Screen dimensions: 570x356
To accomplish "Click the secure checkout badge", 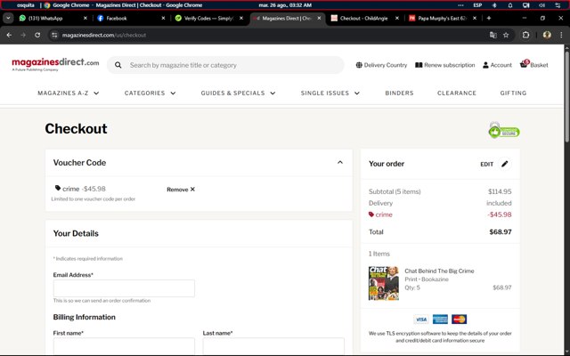I will (504, 131).
